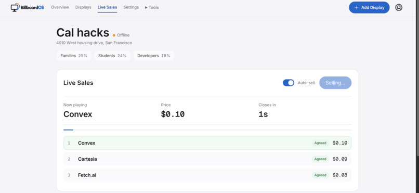This screenshot has height=193, width=419.
Task: Click the 1s Closes in countdown
Action: [x=263, y=114]
